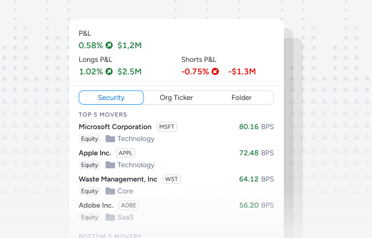This screenshot has height=238, width=372.
Task: Click the Longs P&L label
Action: point(95,59)
